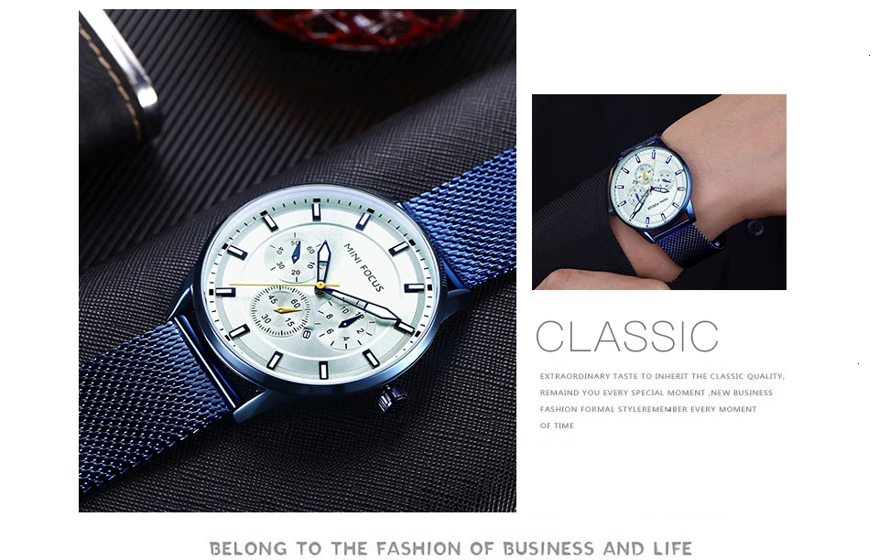Click the 'Belong to the fashion' tagline
Viewport: 879px width, 560px height.
451,548
